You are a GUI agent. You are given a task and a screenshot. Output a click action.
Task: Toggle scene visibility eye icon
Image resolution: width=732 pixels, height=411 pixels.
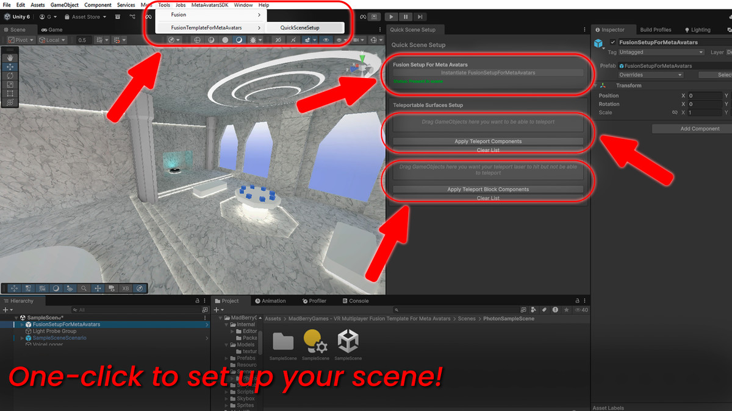(x=326, y=40)
